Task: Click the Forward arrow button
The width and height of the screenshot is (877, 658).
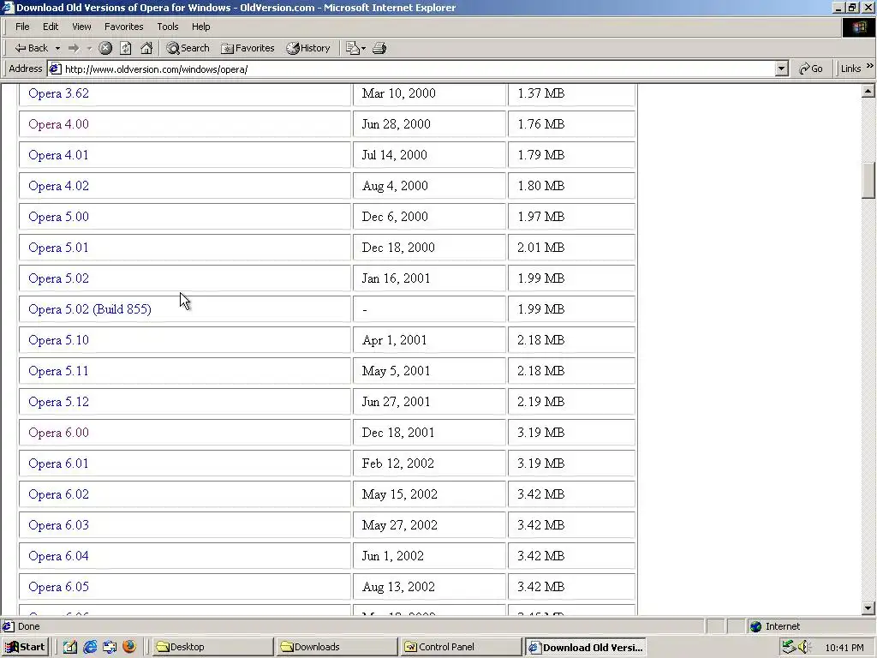Action: (x=74, y=48)
